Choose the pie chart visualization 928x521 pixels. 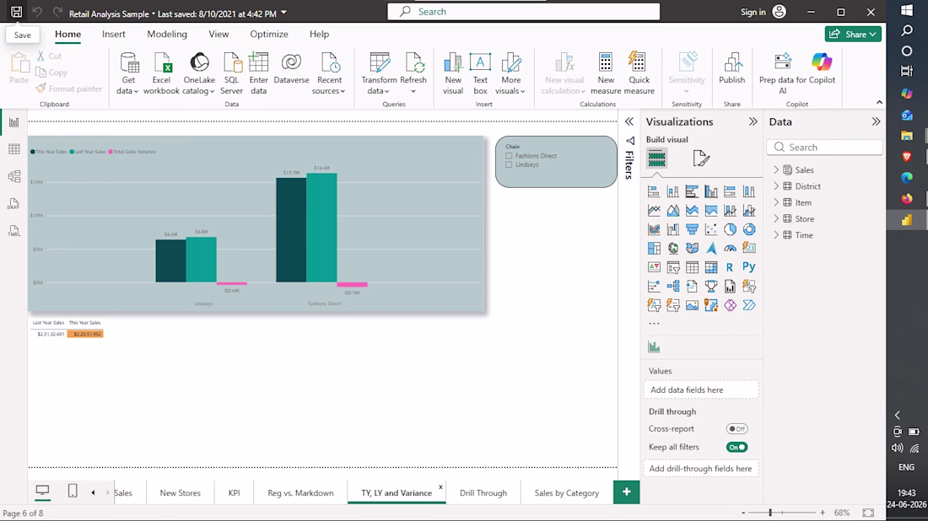coord(730,229)
